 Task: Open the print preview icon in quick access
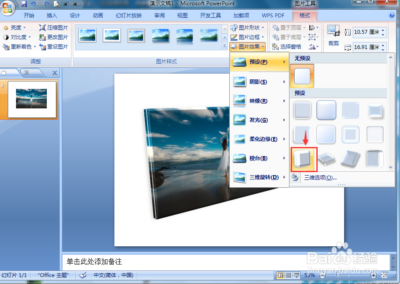click(x=57, y=4)
